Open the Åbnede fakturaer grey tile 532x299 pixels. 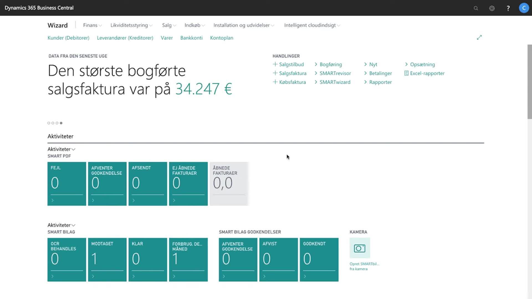[229, 184]
